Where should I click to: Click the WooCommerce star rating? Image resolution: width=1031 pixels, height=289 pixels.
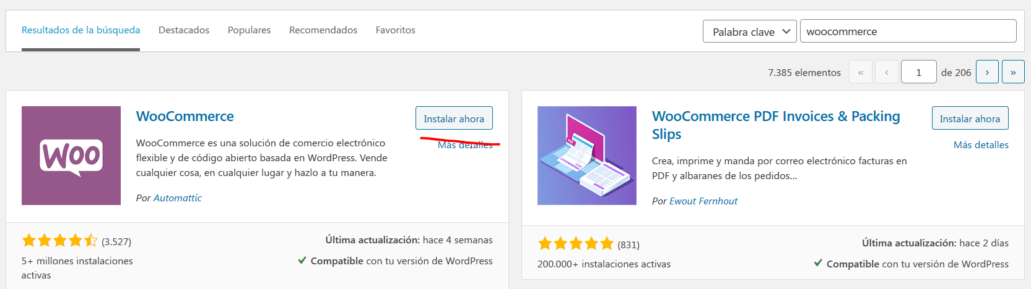(x=59, y=240)
